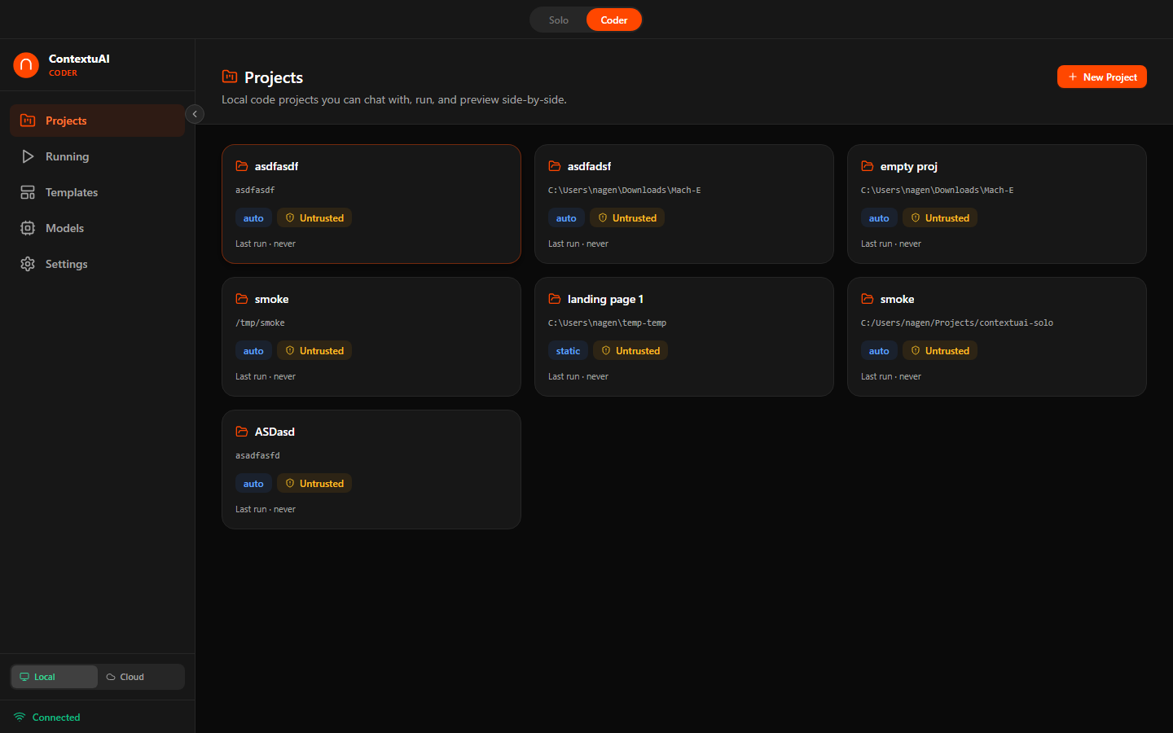Open the landing page 1 project card
The image size is (1173, 733).
click(x=684, y=336)
